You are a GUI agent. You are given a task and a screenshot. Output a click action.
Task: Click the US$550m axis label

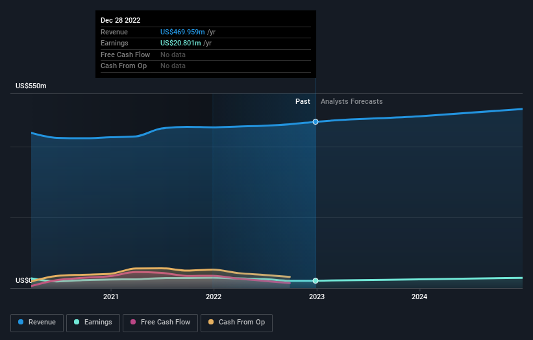(x=31, y=86)
